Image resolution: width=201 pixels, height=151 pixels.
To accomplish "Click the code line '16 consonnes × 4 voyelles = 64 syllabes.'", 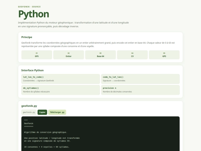I will pyautogui.click(x=47, y=147).
